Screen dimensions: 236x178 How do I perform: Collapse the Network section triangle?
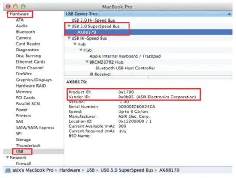(7, 157)
